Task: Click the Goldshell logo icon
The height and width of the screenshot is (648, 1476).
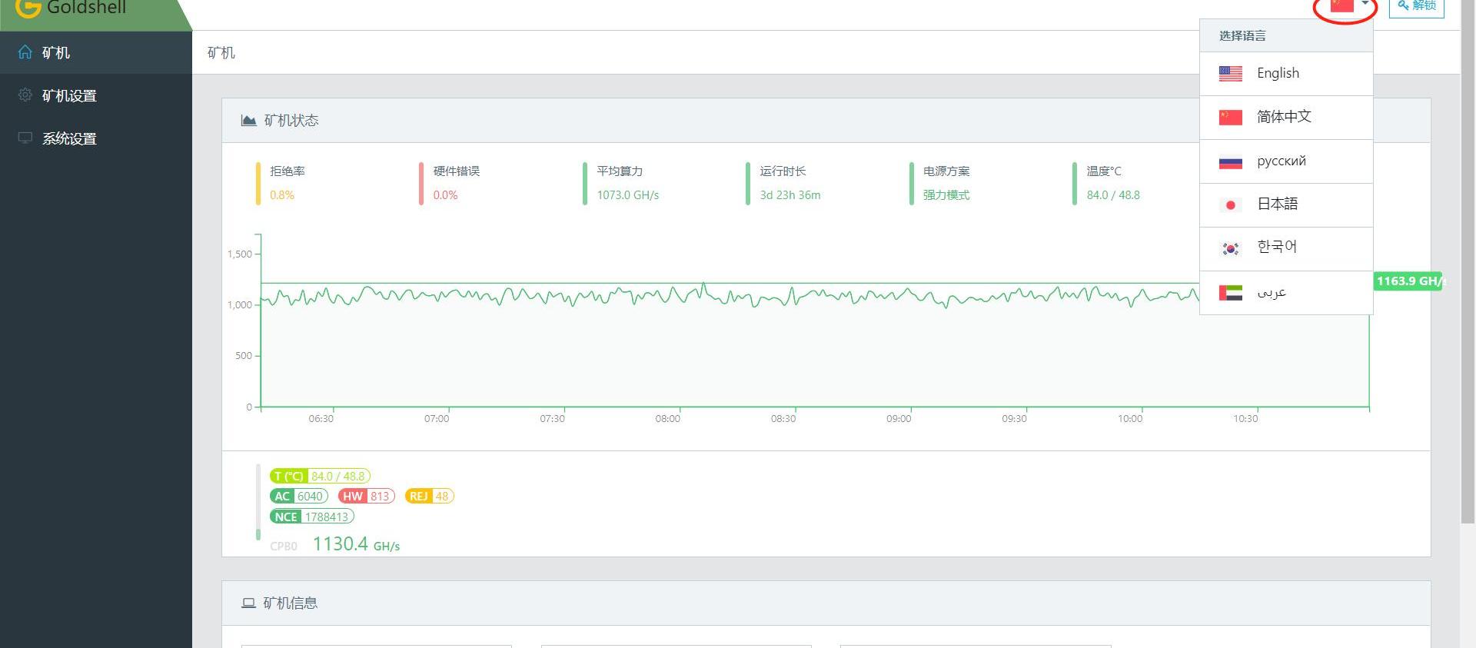Action: 28,8
